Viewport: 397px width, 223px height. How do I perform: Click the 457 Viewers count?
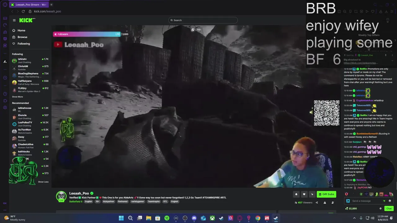(x=303, y=203)
